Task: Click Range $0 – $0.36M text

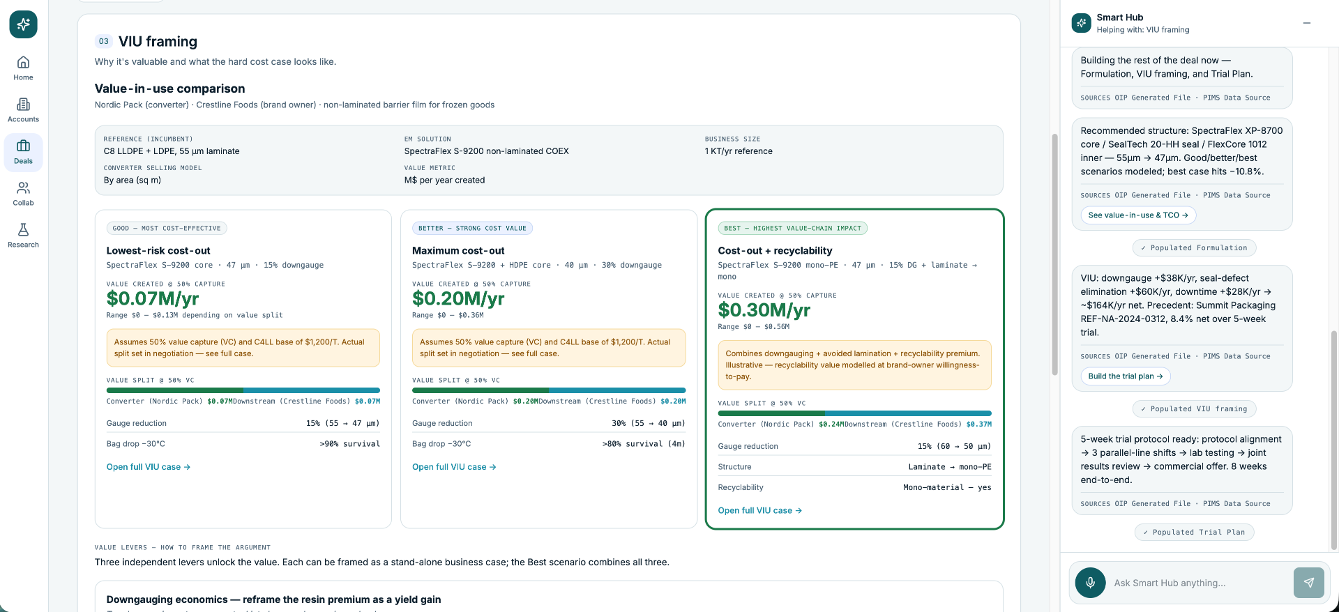Action: click(448, 316)
